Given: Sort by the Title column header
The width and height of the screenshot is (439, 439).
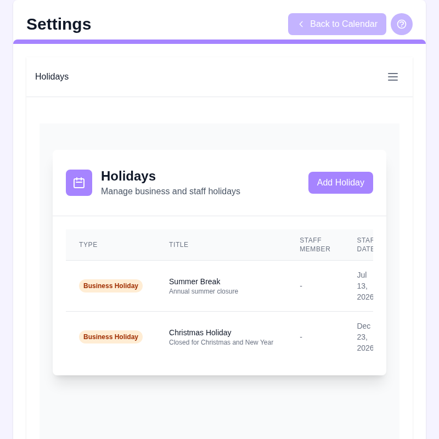Looking at the screenshot, I should click(179, 245).
